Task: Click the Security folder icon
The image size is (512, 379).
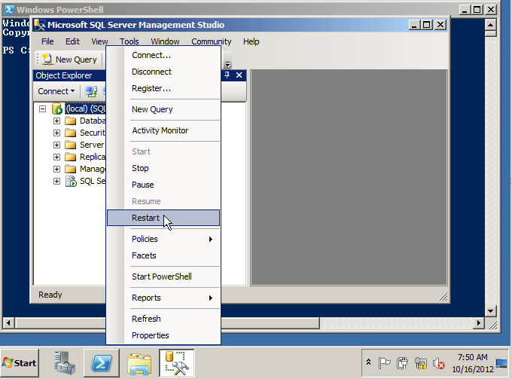Action: pos(70,133)
